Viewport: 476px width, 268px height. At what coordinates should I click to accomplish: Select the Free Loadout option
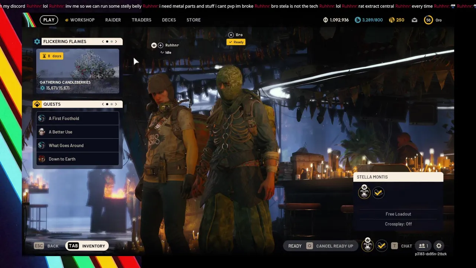[398, 214]
